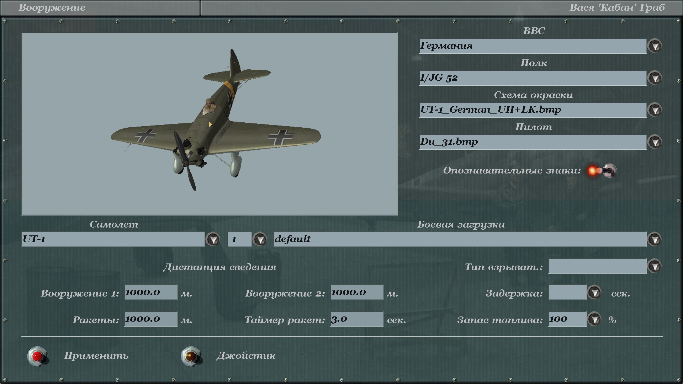Image resolution: width=683 pixels, height=384 pixels.
Task: Click the Джойстик text label
Action: (x=246, y=356)
